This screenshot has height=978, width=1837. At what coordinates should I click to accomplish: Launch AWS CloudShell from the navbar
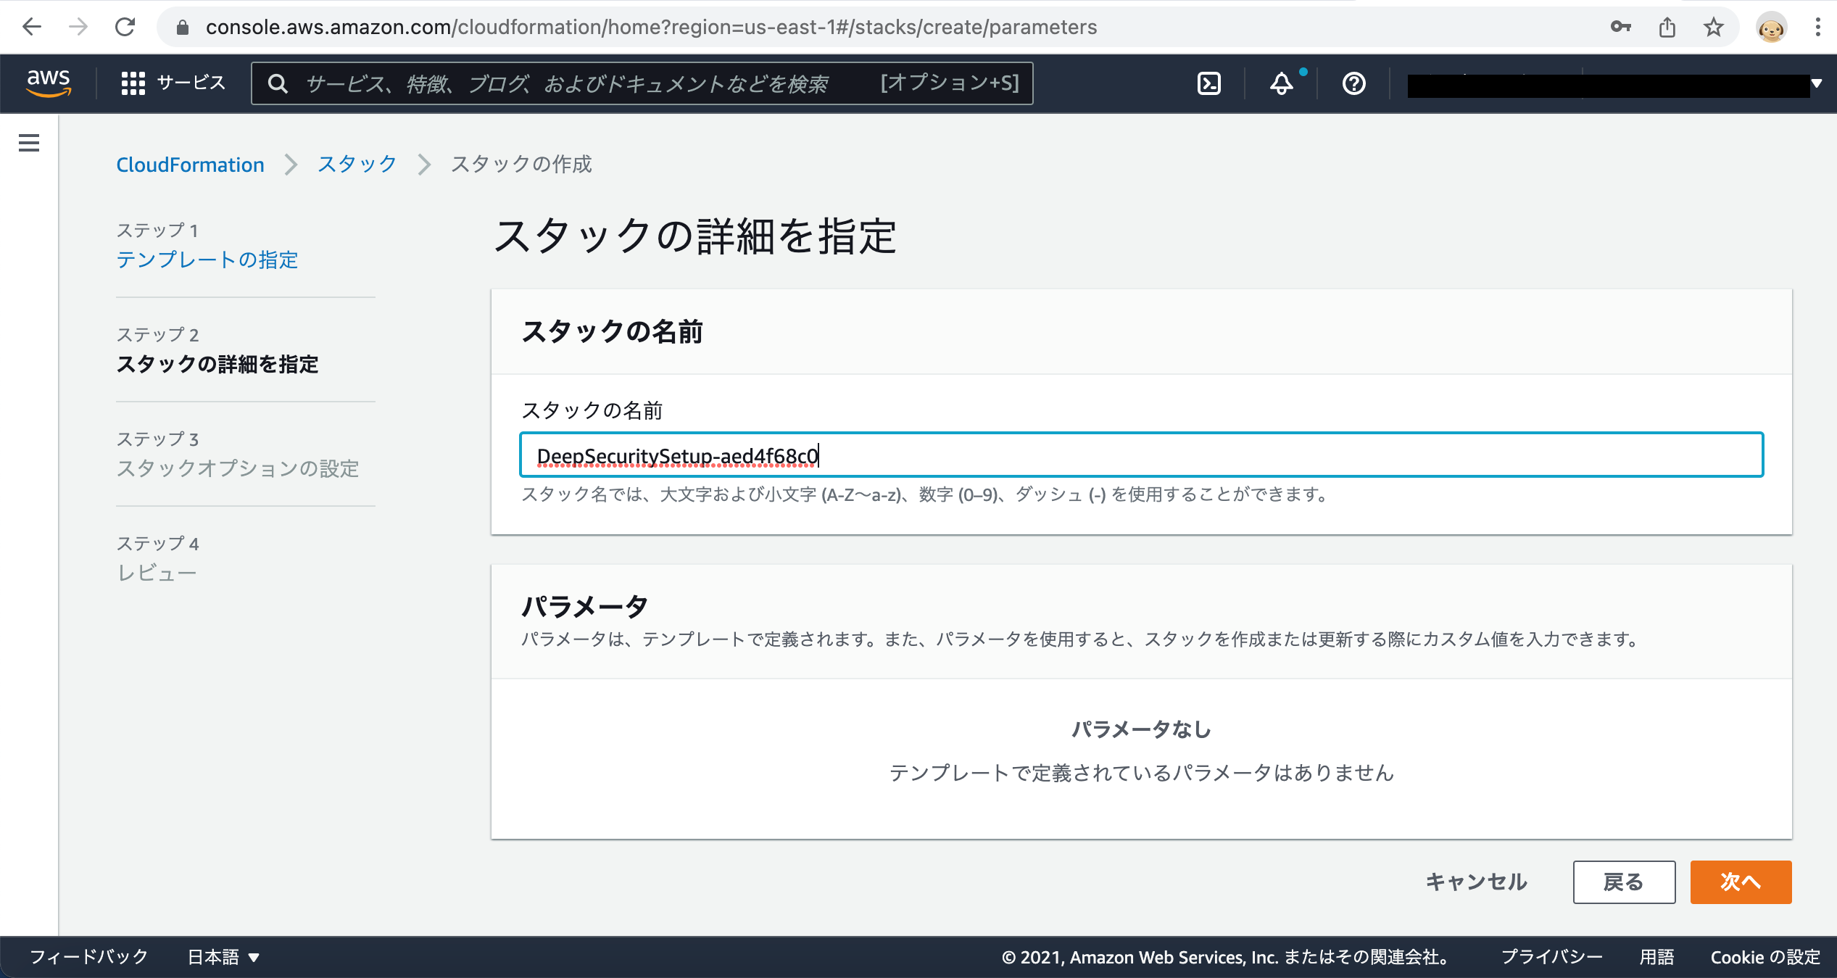pos(1208,83)
